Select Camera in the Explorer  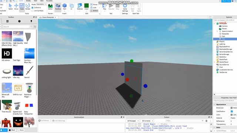click(x=225, y=26)
